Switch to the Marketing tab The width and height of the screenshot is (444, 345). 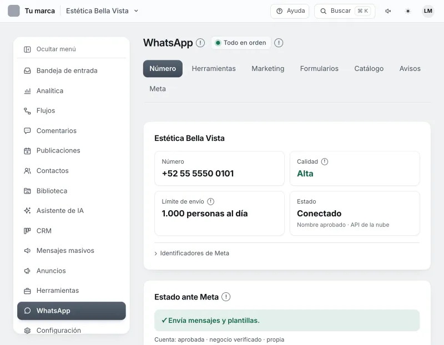(x=268, y=68)
